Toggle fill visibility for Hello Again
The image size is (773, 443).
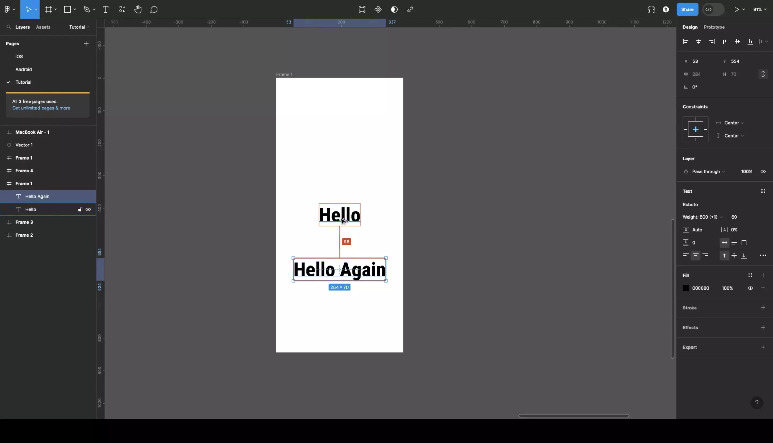[750, 288]
